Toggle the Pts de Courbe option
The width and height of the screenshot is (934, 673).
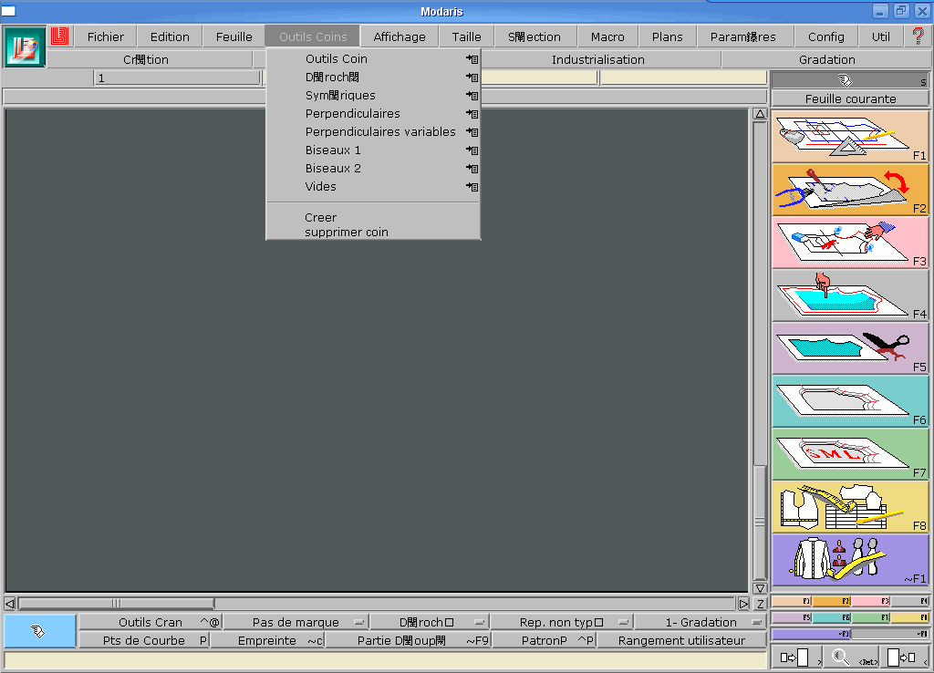[144, 641]
